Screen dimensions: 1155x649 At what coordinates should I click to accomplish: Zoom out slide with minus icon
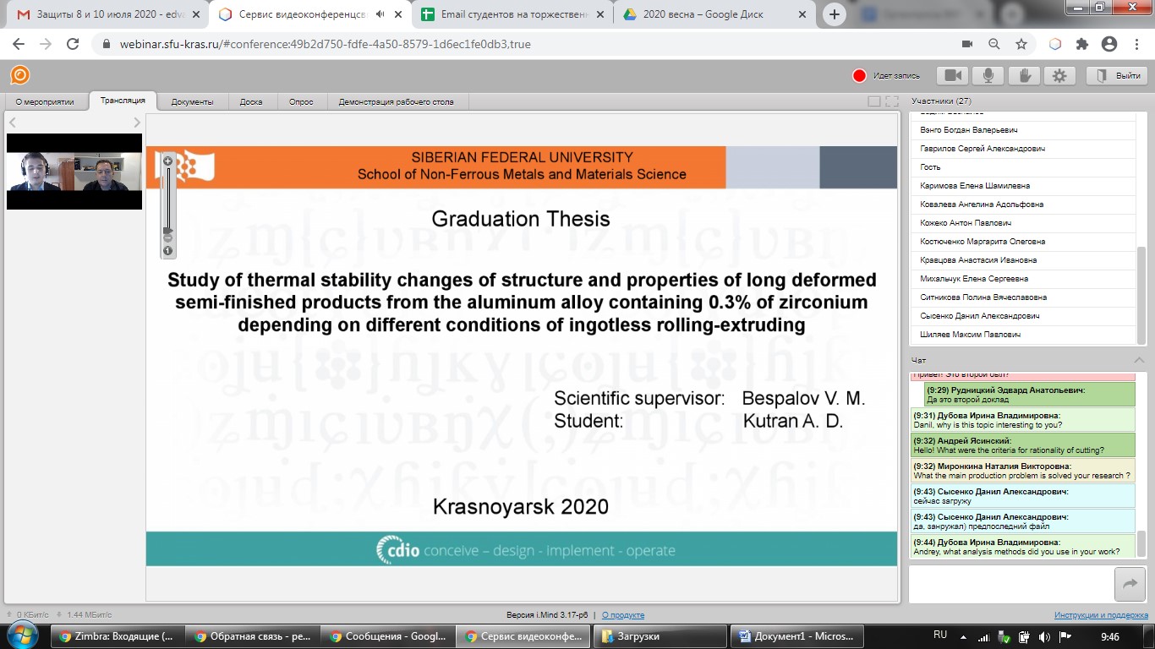(x=167, y=238)
